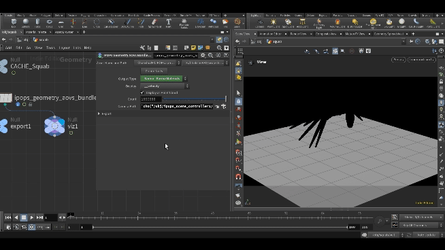Open the Add menu in network editor
This screenshot has height=250, width=445.
(x=9, y=48)
